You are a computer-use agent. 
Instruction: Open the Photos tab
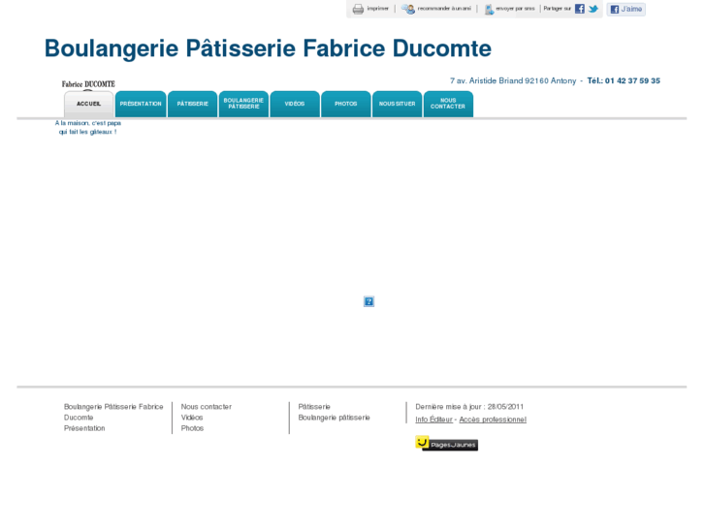click(x=346, y=104)
